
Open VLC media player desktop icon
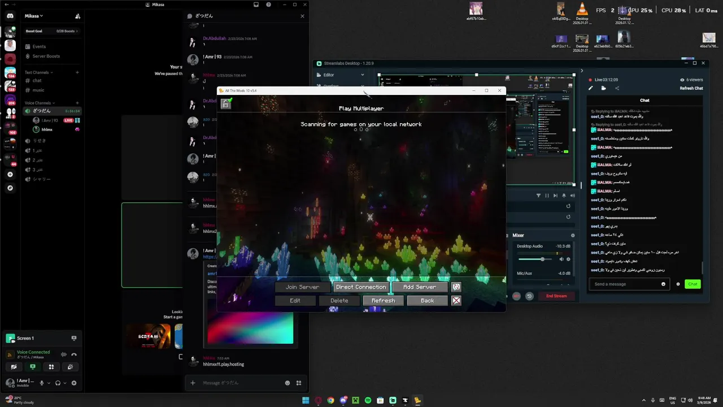pyautogui.click(x=582, y=12)
